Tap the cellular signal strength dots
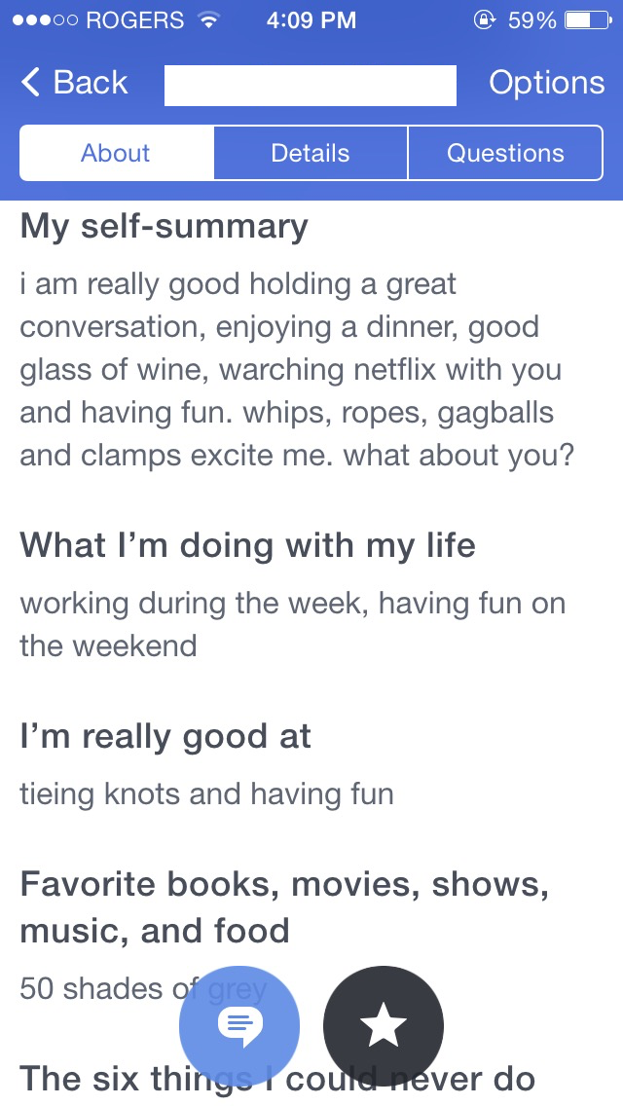The height and width of the screenshot is (1106, 623). (x=43, y=20)
